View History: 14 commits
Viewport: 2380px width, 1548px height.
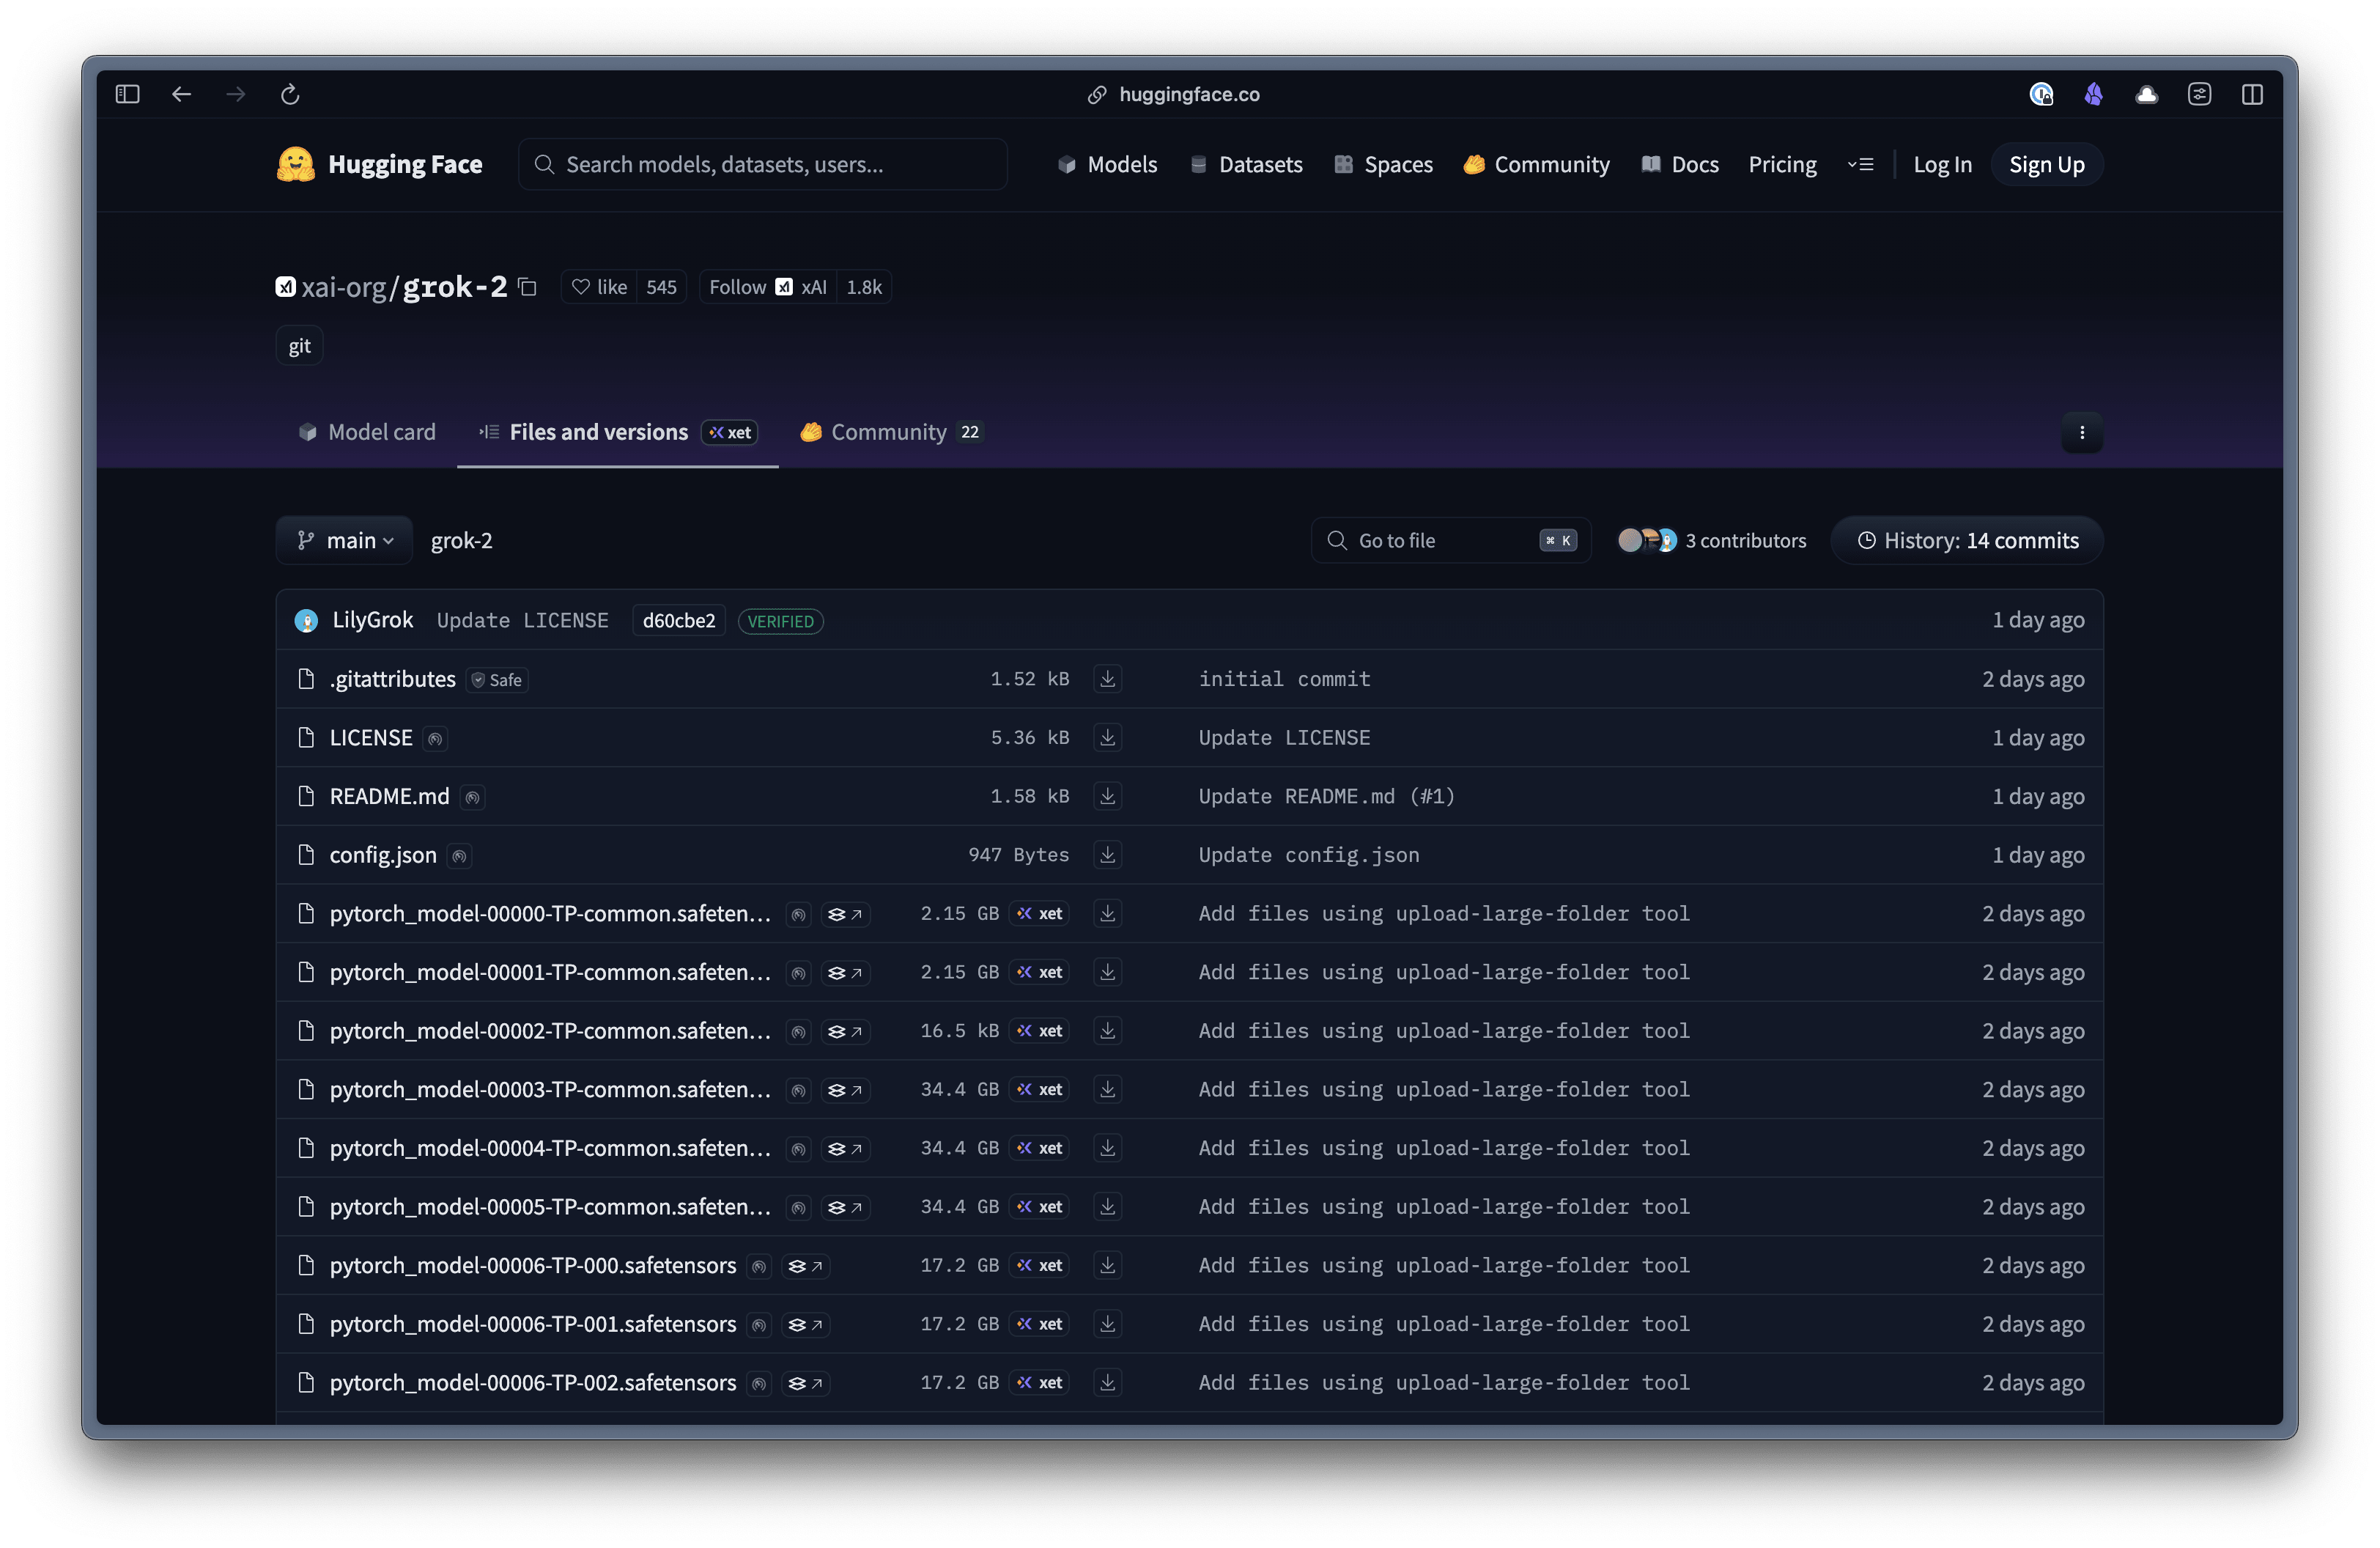click(1967, 540)
